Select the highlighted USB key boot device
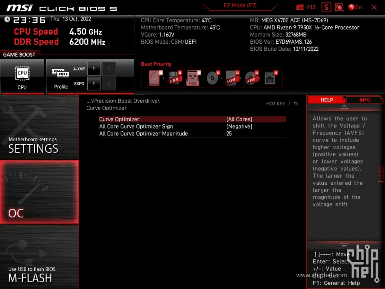Viewport: 385px width, 289px height. (193, 78)
